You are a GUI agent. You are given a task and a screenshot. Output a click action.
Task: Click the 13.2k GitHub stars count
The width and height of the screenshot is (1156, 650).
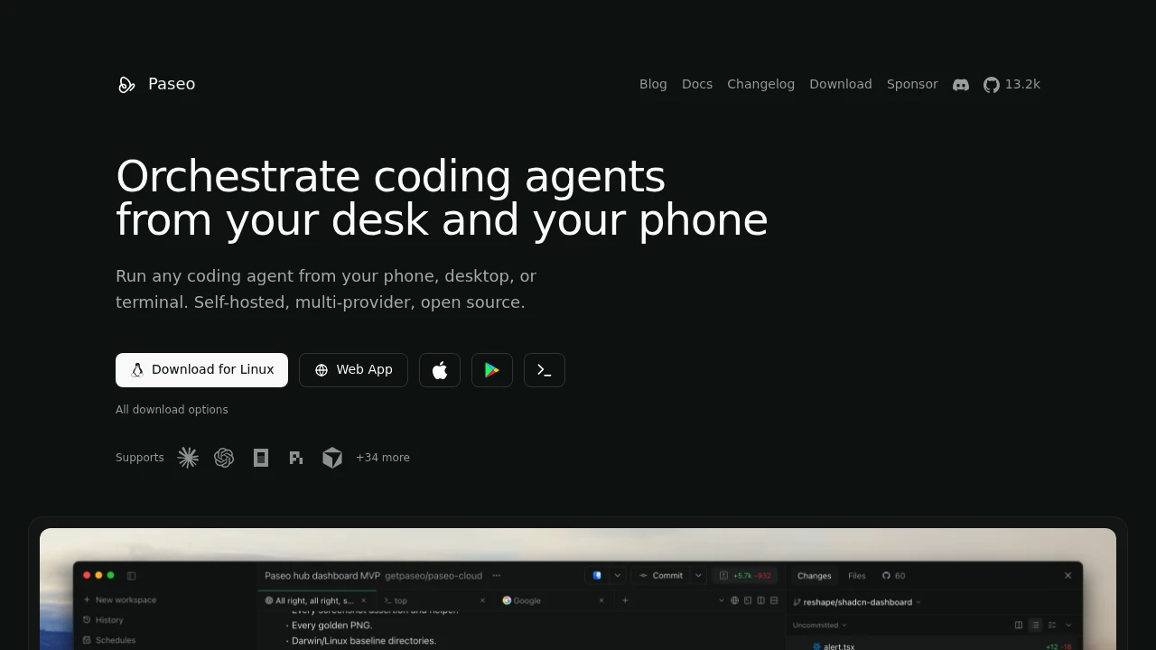[1022, 84]
